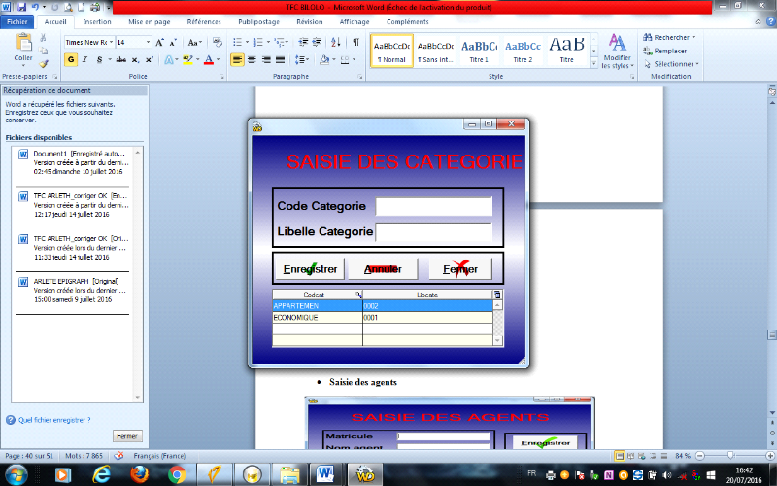Open Google Chrome from the taskbar
Viewport: 777px width, 486px height.
tap(177, 474)
